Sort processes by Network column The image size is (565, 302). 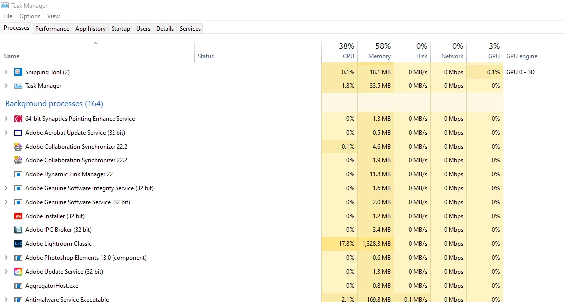point(449,52)
